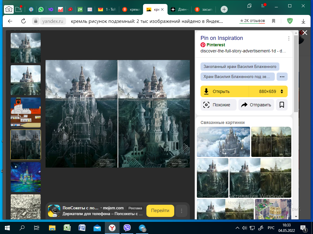Add a new browser tab

224,9
